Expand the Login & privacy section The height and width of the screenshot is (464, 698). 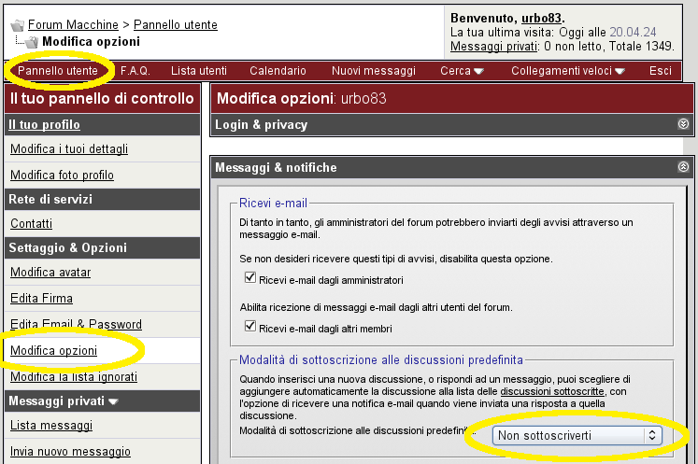[683, 124]
